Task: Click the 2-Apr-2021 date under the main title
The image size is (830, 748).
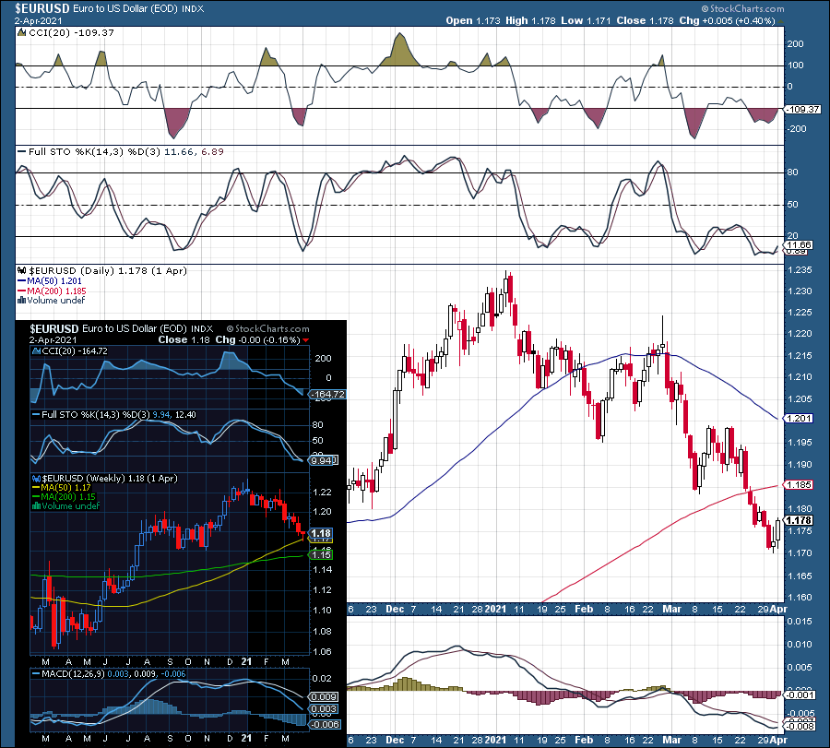Action: [38, 20]
